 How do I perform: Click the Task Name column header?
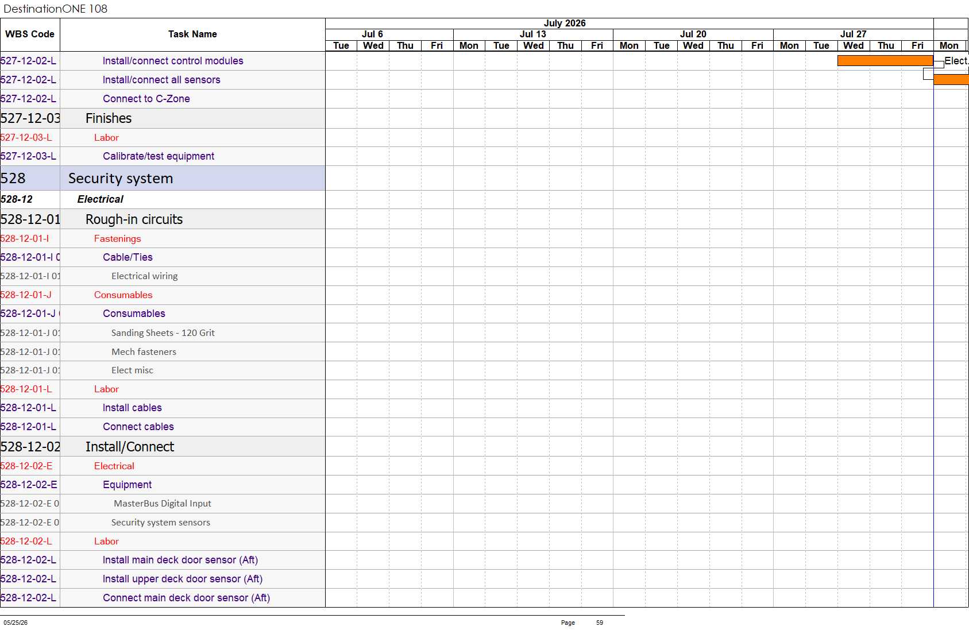point(192,34)
